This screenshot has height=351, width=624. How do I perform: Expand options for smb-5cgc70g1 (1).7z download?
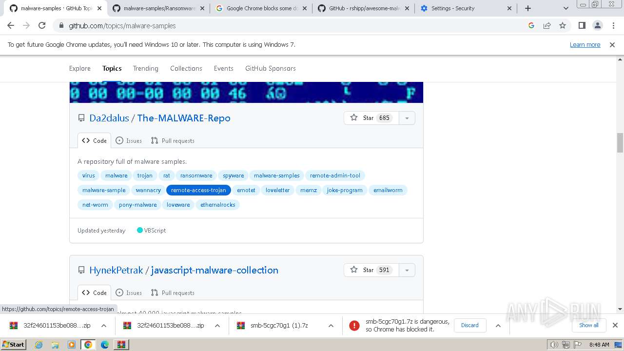click(331, 326)
